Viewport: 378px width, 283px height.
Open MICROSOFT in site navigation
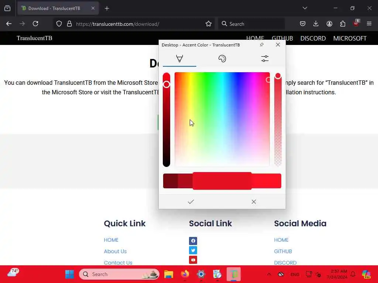350,38
